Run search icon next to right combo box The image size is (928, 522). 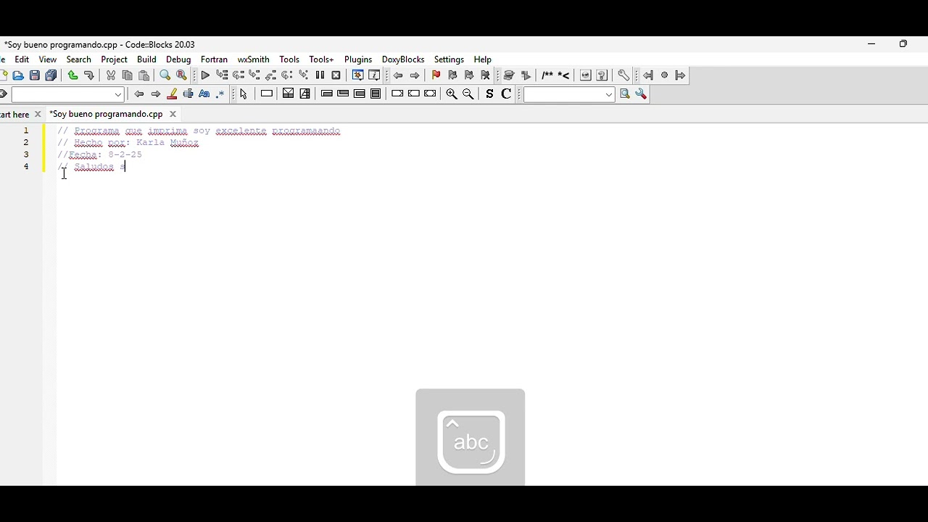(x=625, y=94)
